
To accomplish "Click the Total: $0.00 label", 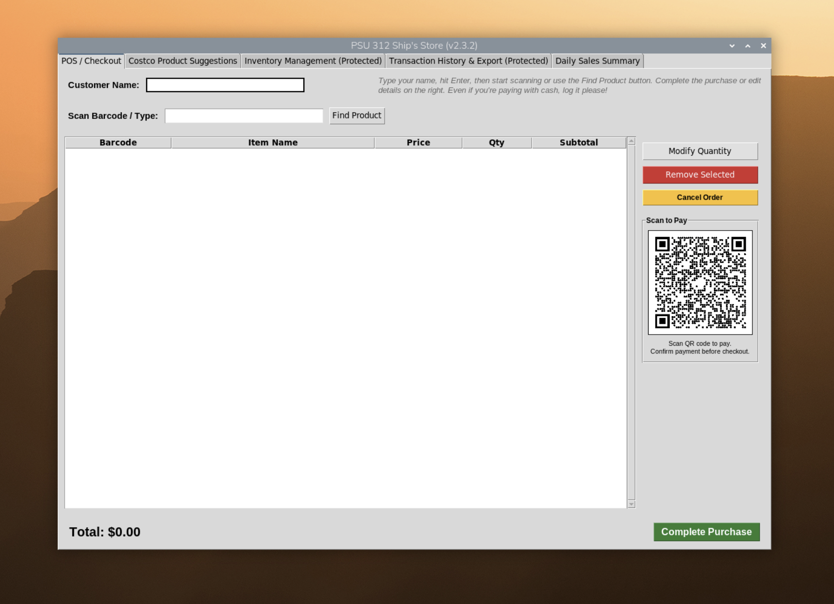I will (105, 532).
